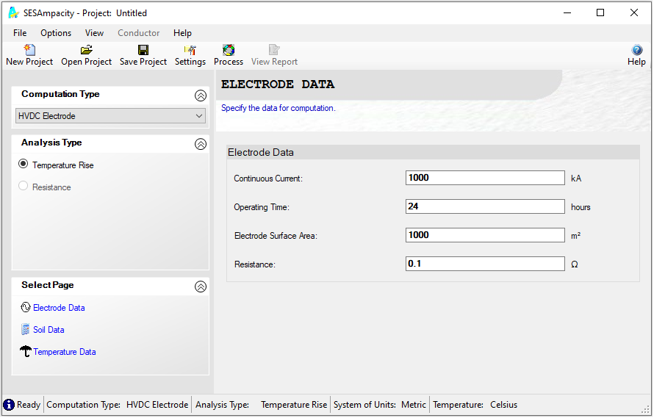Click the 'Continuous Current:' label
654x418 pixels.
click(x=268, y=179)
